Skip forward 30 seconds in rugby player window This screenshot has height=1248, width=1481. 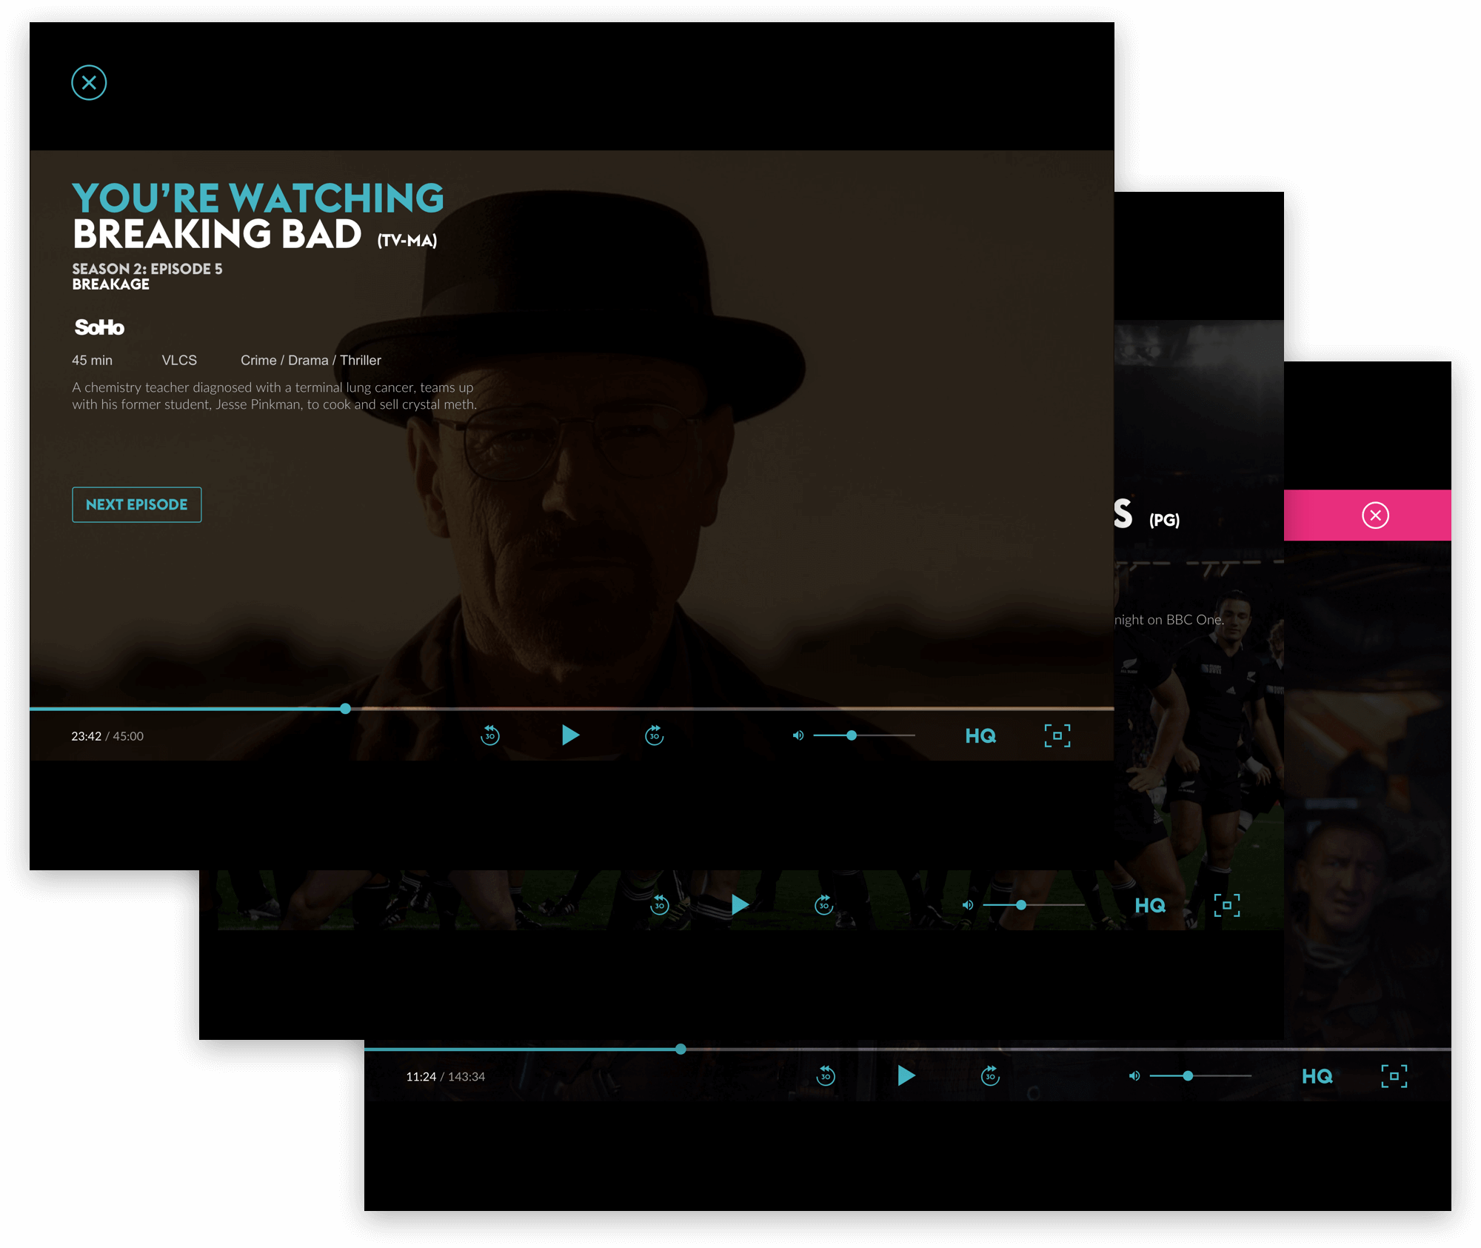click(823, 904)
